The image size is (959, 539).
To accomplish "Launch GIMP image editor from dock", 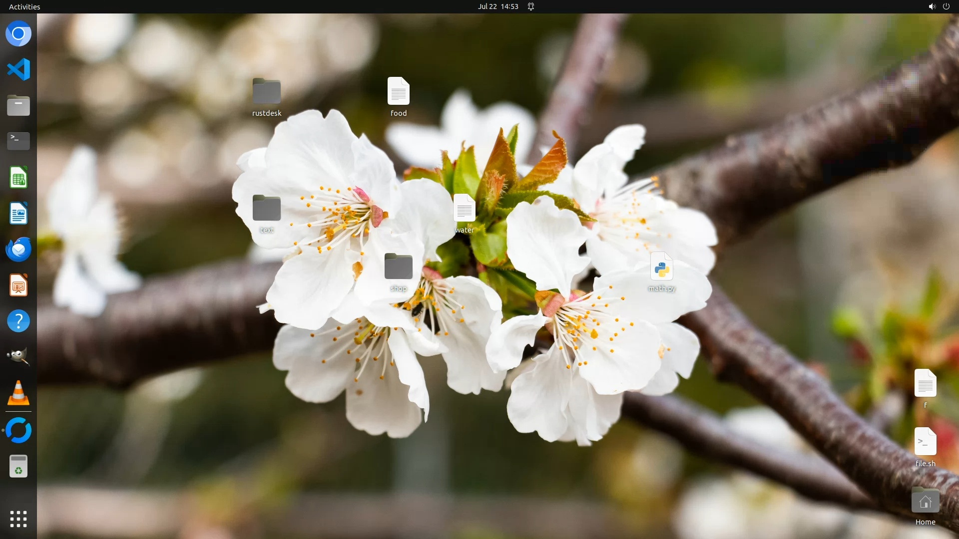I will [x=18, y=357].
